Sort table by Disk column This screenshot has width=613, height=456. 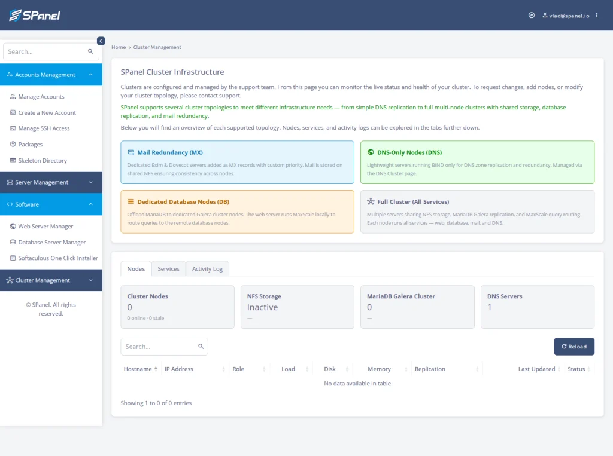coord(332,369)
